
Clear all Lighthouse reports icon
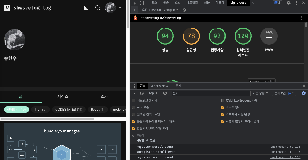pos(184,10)
